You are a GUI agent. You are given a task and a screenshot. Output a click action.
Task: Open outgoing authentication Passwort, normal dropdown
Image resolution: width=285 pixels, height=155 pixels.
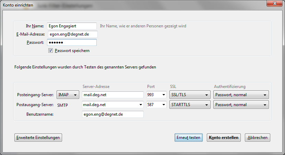click(x=241, y=105)
